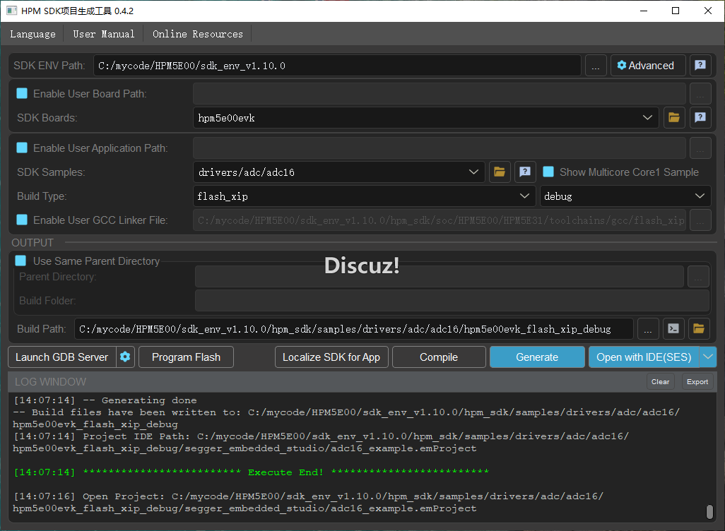Expand the Open with IDE arrow dropdown
725x531 pixels.
(708, 357)
